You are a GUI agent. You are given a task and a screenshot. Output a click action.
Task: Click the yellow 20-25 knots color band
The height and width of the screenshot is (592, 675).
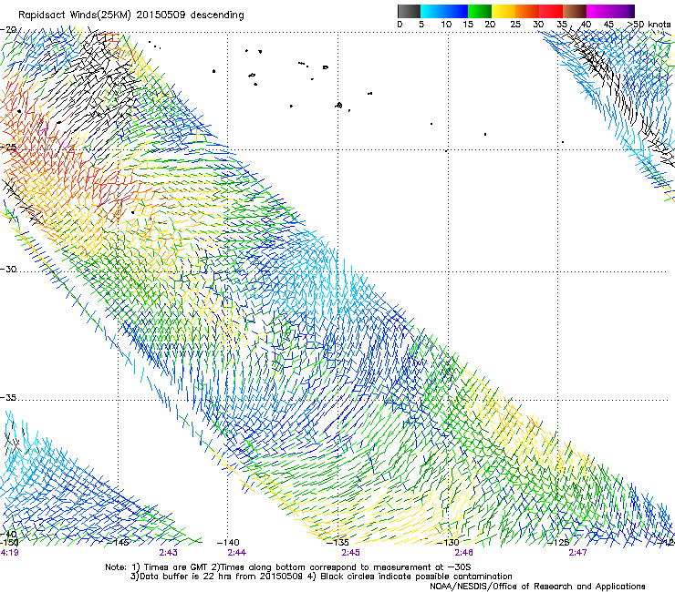click(504, 11)
